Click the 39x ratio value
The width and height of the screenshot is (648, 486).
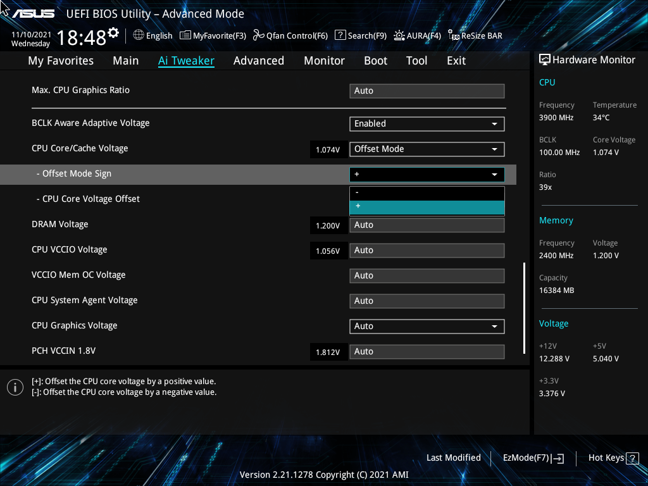545,187
